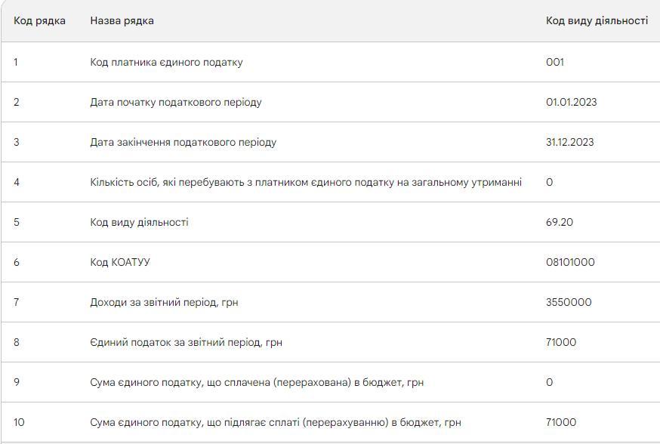
Task: Select the "Кількість осіб" row name cell
Action: pyautogui.click(x=306, y=182)
